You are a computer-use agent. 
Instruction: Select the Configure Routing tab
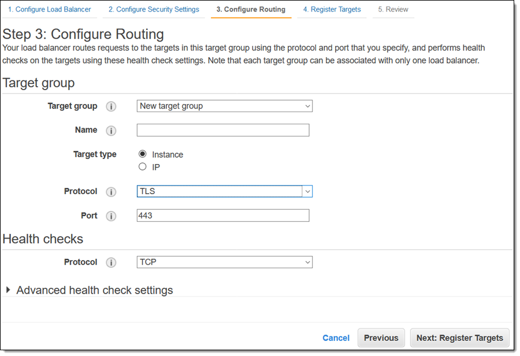251,10
